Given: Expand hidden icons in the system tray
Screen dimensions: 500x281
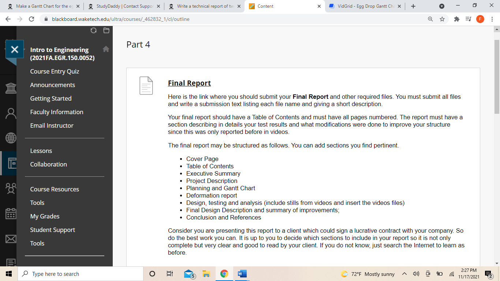Looking at the screenshot, I should click(x=404, y=274).
